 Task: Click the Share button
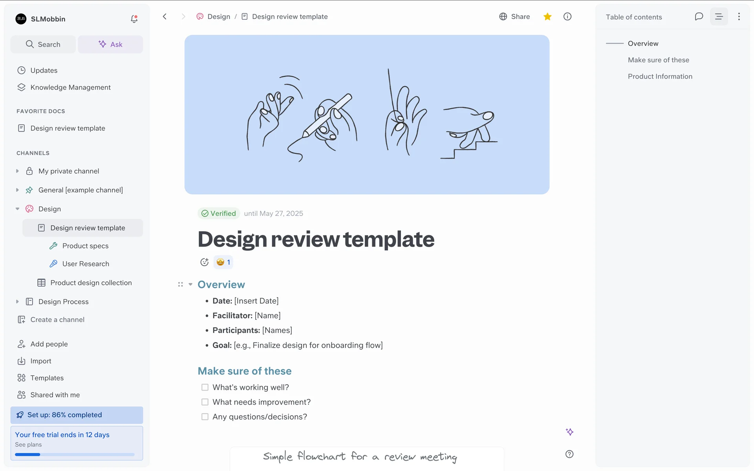point(514,16)
